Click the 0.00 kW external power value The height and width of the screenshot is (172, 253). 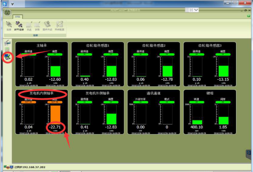pyautogui.click(x=141, y=127)
